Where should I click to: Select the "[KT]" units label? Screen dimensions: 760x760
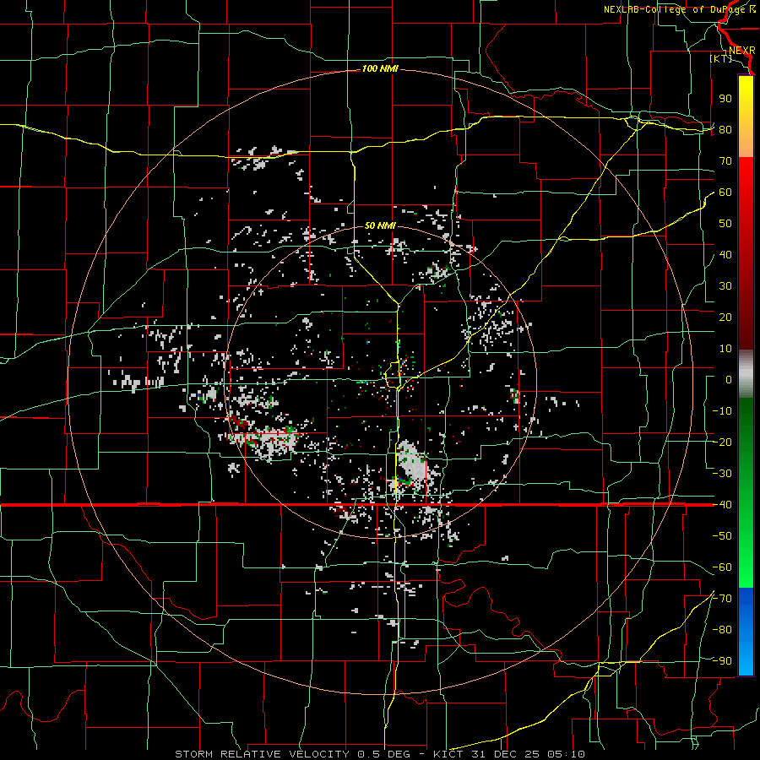click(721, 58)
